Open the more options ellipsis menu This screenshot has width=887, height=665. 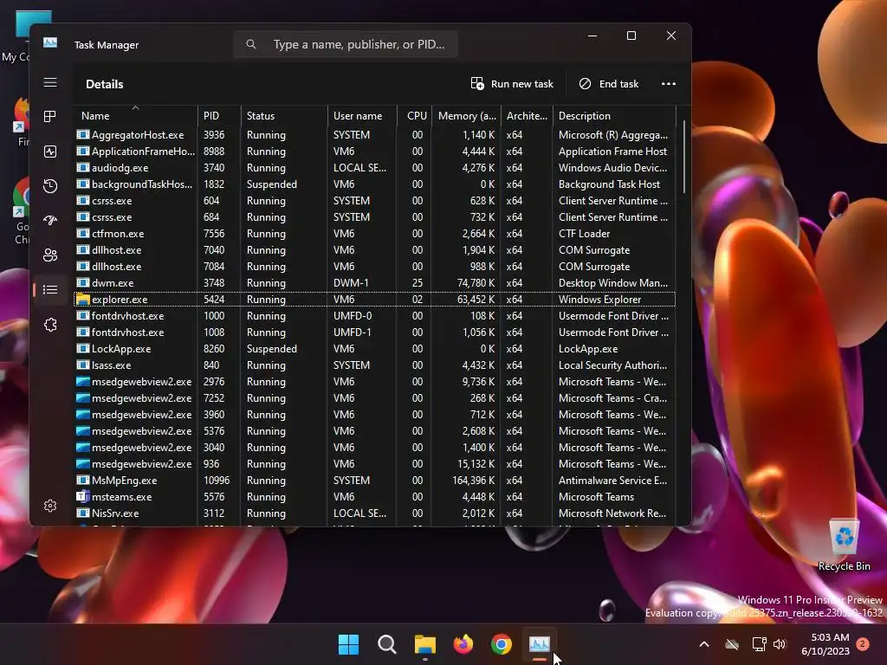tap(669, 84)
